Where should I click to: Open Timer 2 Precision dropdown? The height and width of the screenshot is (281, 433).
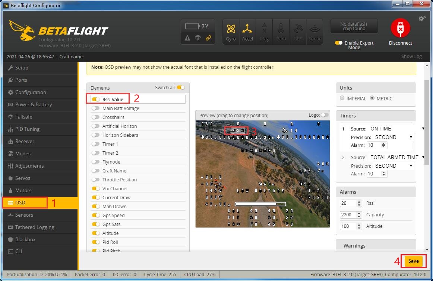coord(394,166)
